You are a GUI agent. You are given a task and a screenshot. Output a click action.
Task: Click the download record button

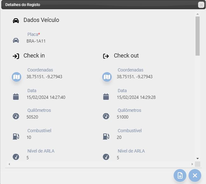(180, 175)
